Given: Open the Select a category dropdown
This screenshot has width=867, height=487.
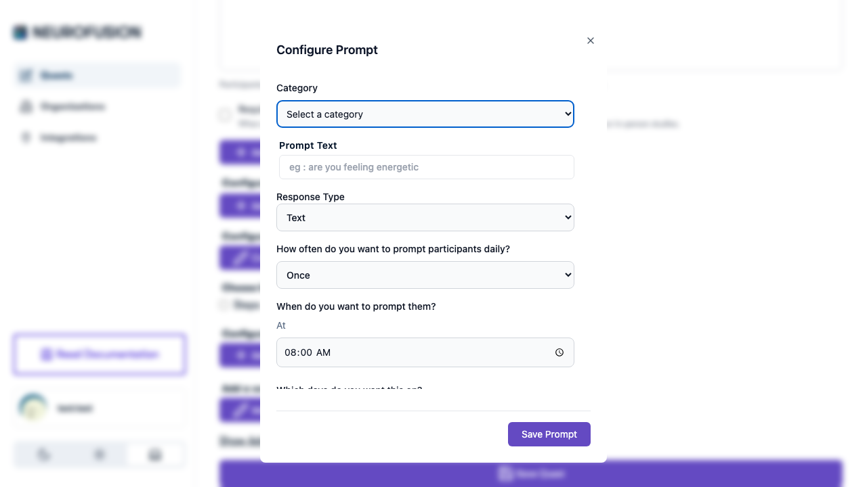Looking at the screenshot, I should pos(425,114).
